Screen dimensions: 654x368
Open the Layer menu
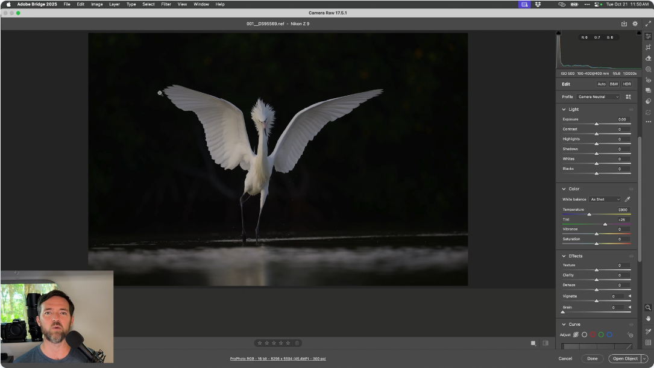coord(114,4)
